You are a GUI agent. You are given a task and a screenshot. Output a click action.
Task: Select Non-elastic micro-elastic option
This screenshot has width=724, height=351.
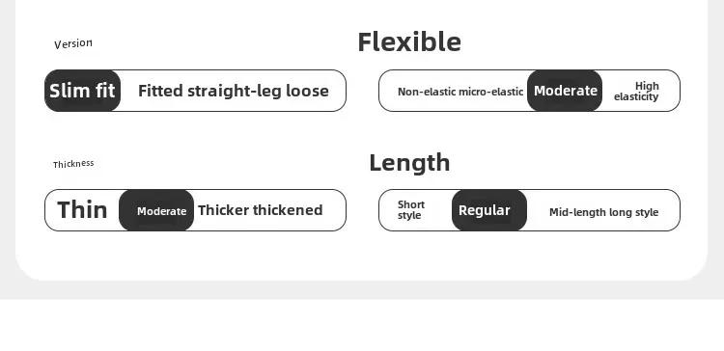[460, 92]
